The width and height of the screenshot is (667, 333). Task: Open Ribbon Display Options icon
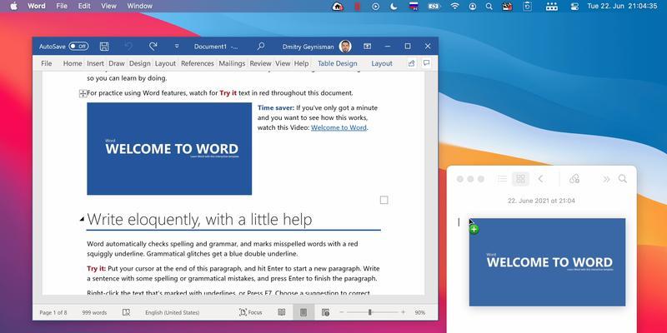coord(367,47)
